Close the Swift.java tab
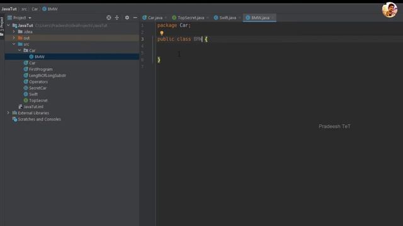 click(239, 18)
